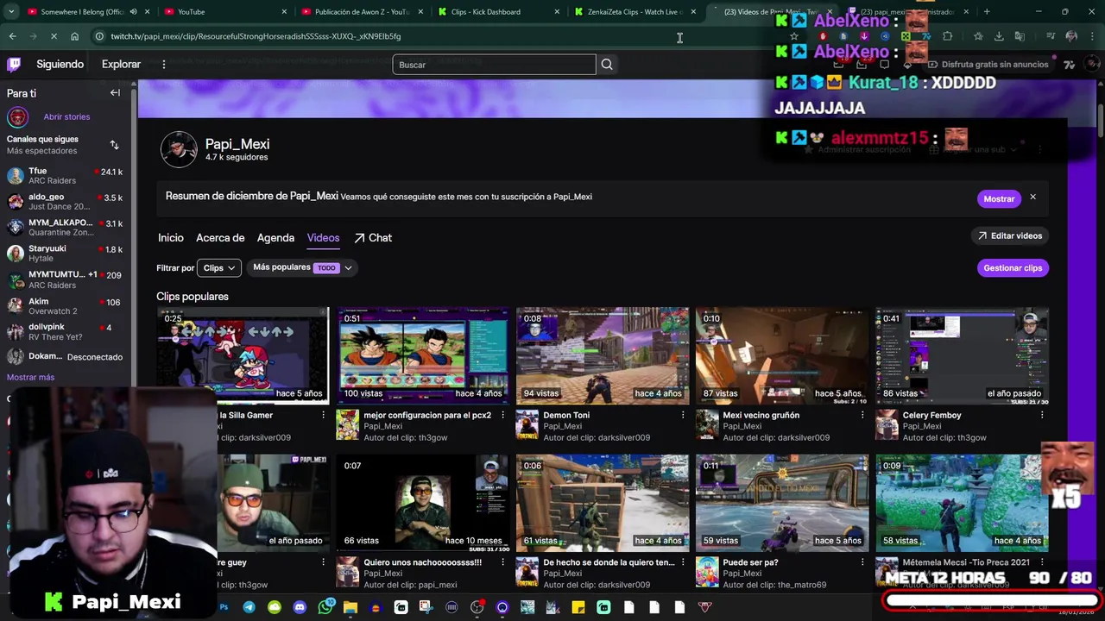Open the Photoshop taskbar icon
Viewport: 1105px width, 621px height.
[x=224, y=607]
